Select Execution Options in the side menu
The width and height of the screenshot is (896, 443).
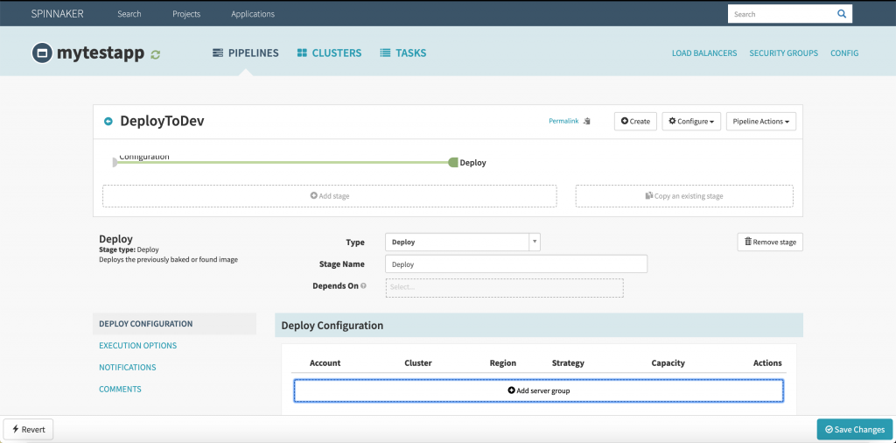coord(137,346)
